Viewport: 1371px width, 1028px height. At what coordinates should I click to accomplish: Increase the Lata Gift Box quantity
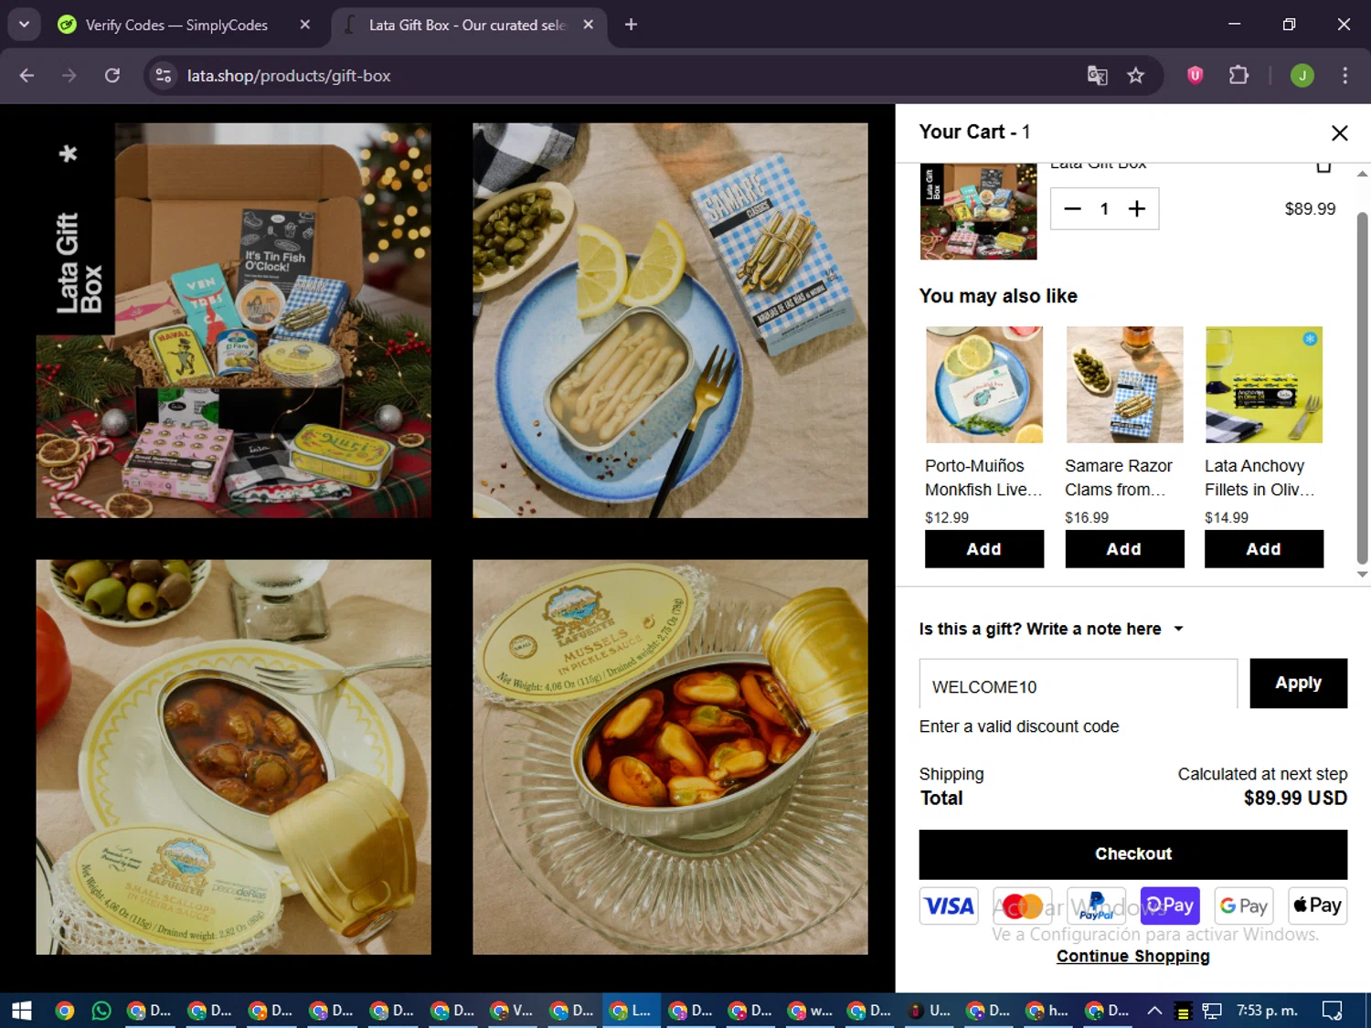[x=1136, y=209]
